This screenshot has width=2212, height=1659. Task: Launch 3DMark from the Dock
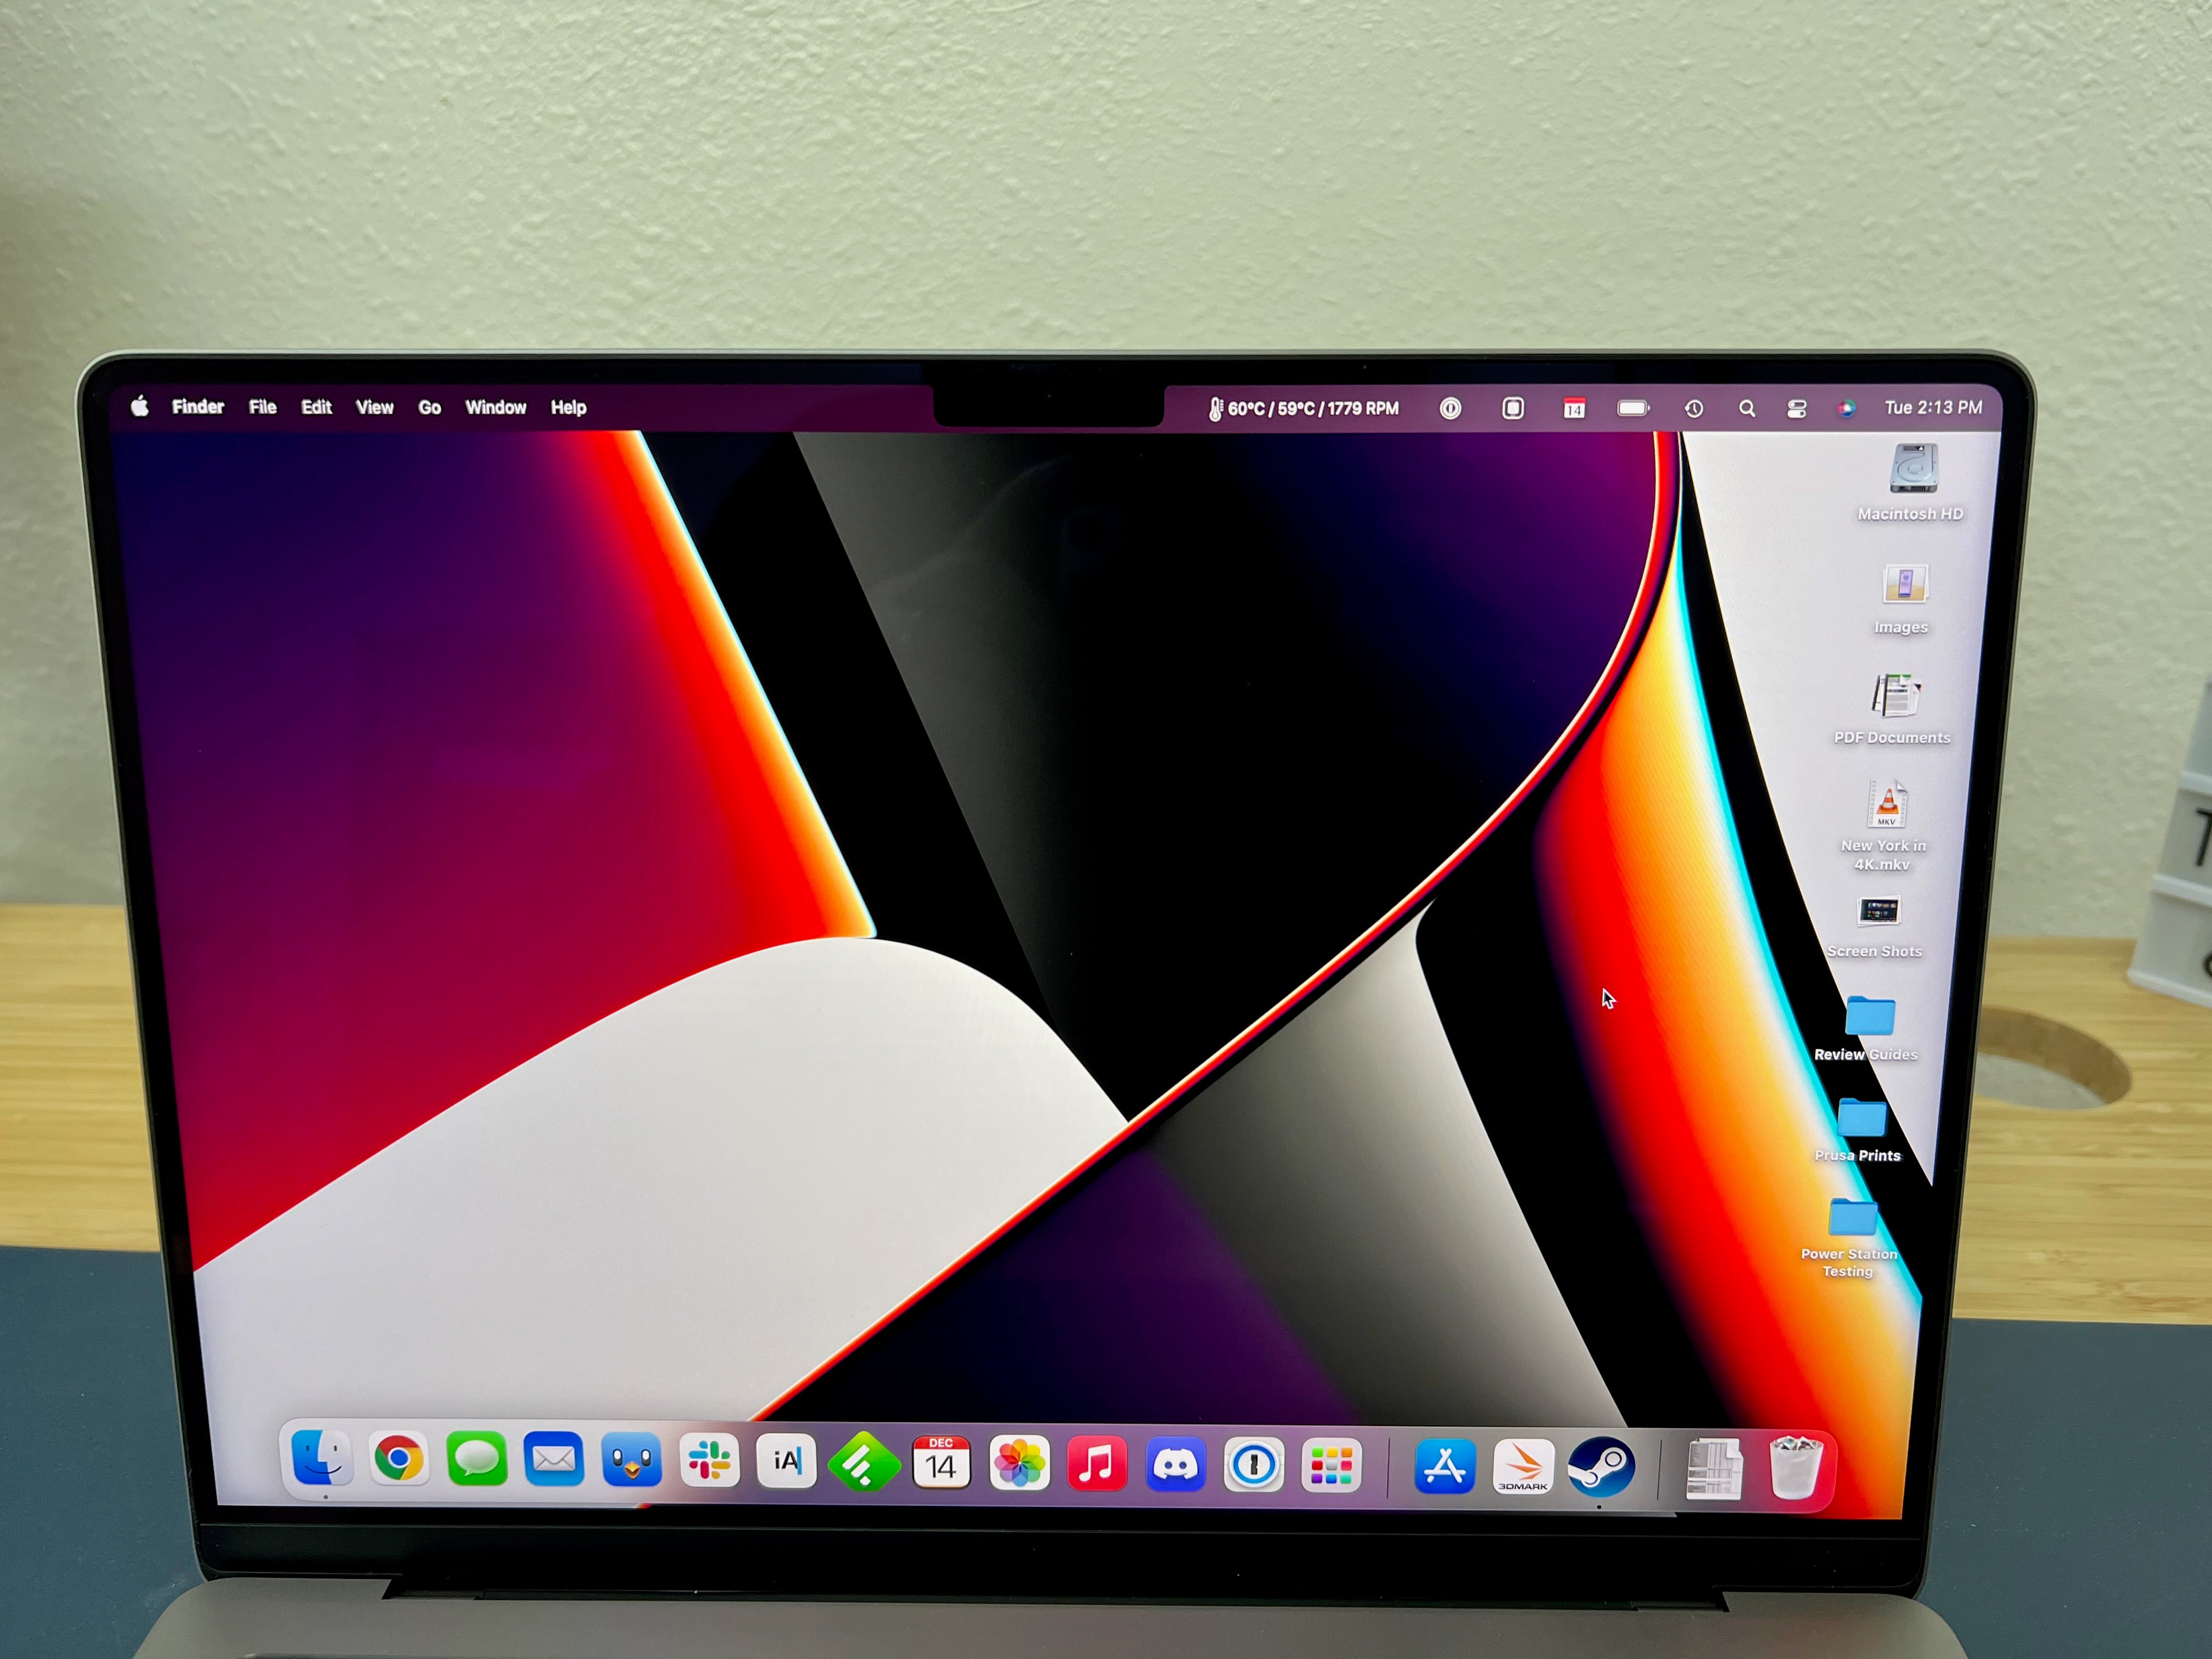click(x=1523, y=1467)
